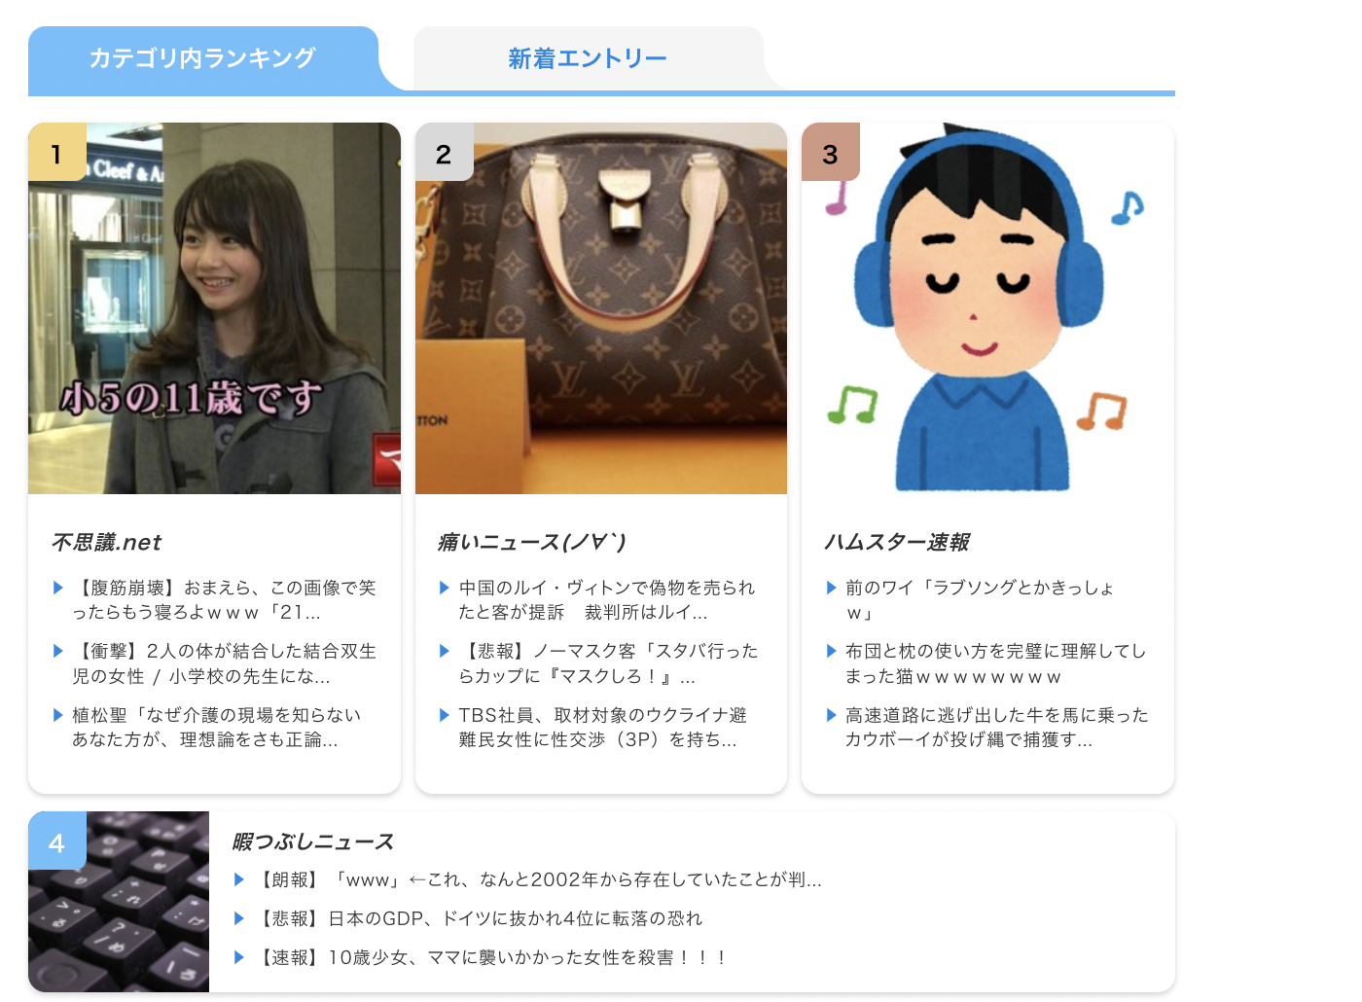Click arrow bullet beside 【衝撃】2人の体 article
The image size is (1362, 1002).
(58, 651)
